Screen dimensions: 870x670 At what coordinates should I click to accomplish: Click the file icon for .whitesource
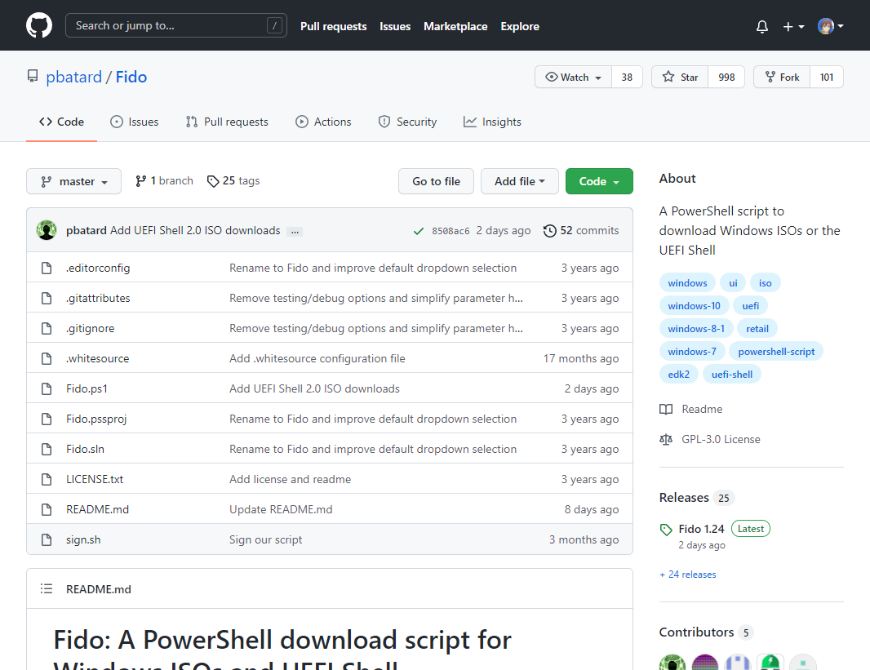click(47, 358)
